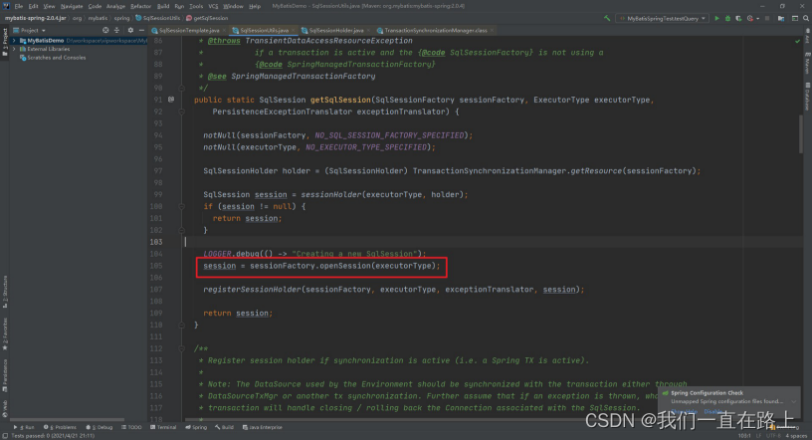812x440 pixels.
Task: Hide the Project panel with minus icon
Action: pos(141,30)
